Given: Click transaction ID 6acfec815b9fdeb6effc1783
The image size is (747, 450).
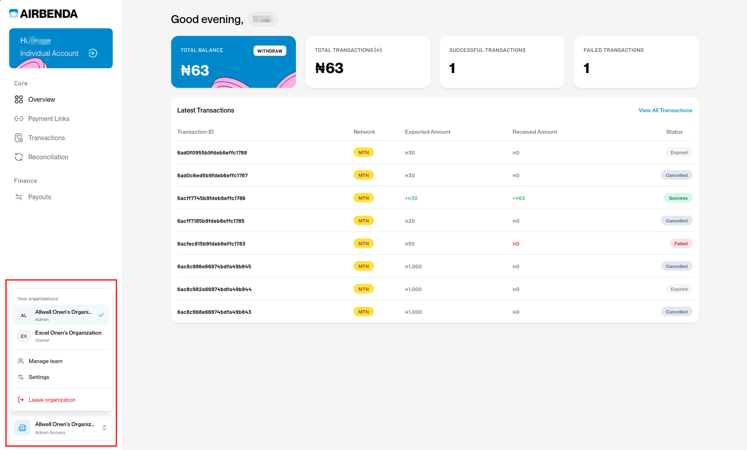Looking at the screenshot, I should coord(211,244).
